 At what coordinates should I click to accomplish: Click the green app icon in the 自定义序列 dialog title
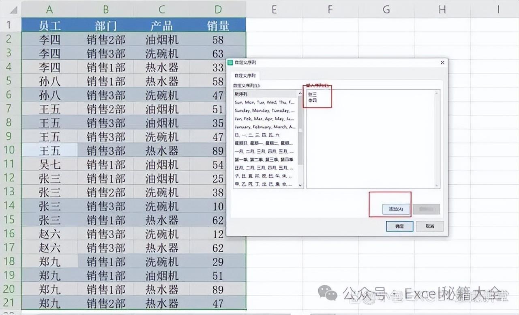tap(230, 63)
